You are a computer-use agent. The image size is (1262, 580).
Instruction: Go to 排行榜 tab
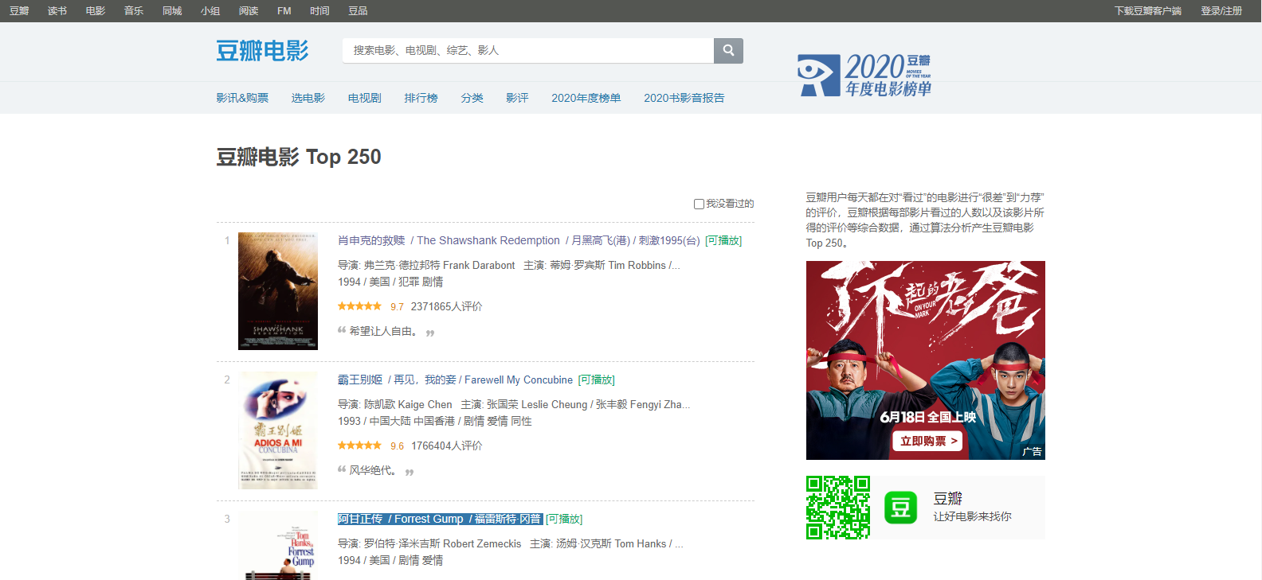(x=421, y=98)
